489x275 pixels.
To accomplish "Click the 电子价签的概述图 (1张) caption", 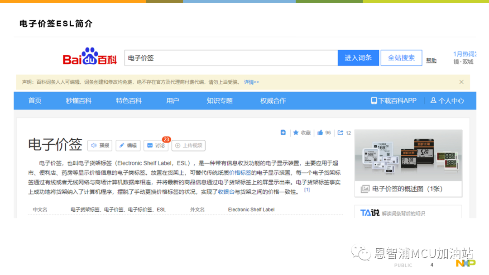I will 407,189.
